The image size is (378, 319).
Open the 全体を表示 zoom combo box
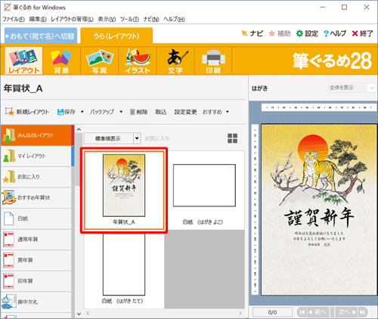[352, 88]
